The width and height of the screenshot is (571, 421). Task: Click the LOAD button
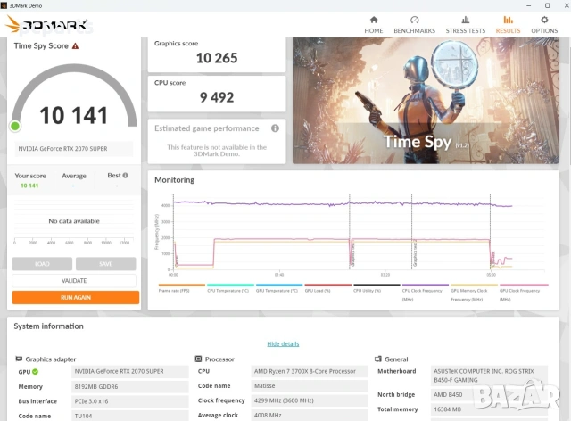42,264
